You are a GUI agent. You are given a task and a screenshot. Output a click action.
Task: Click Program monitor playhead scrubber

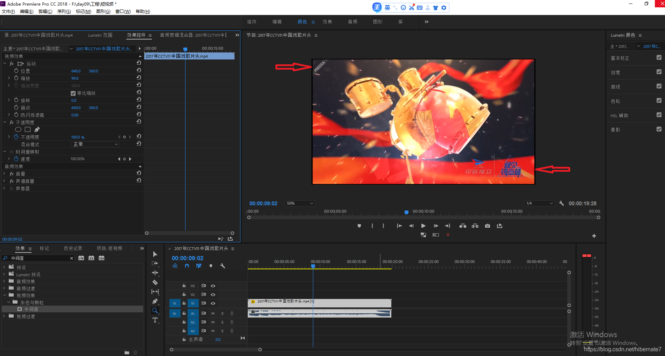coord(406,212)
